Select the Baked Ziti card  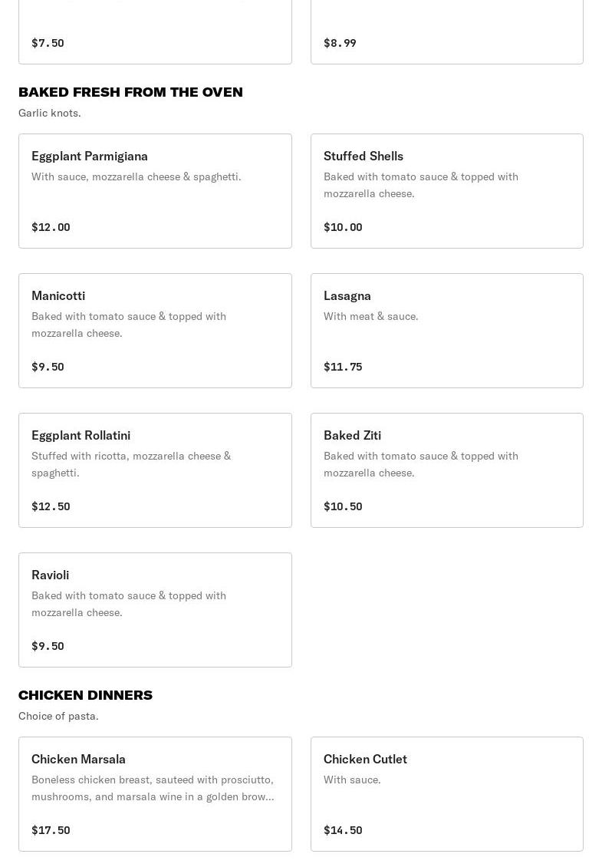tap(446, 470)
